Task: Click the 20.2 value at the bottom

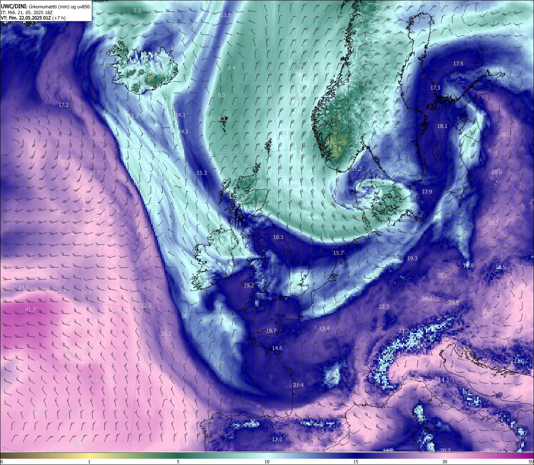Action: coord(445,450)
